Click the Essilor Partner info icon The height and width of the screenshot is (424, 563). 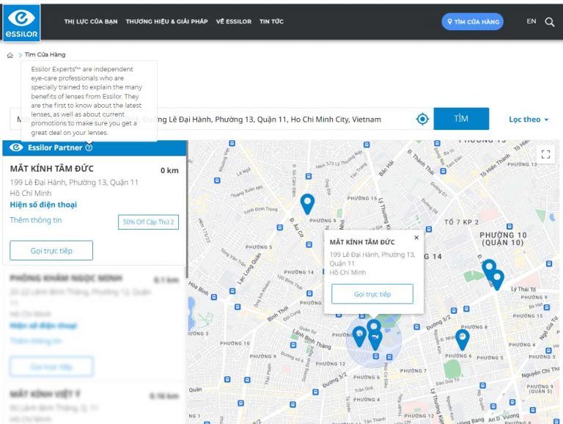pos(89,147)
